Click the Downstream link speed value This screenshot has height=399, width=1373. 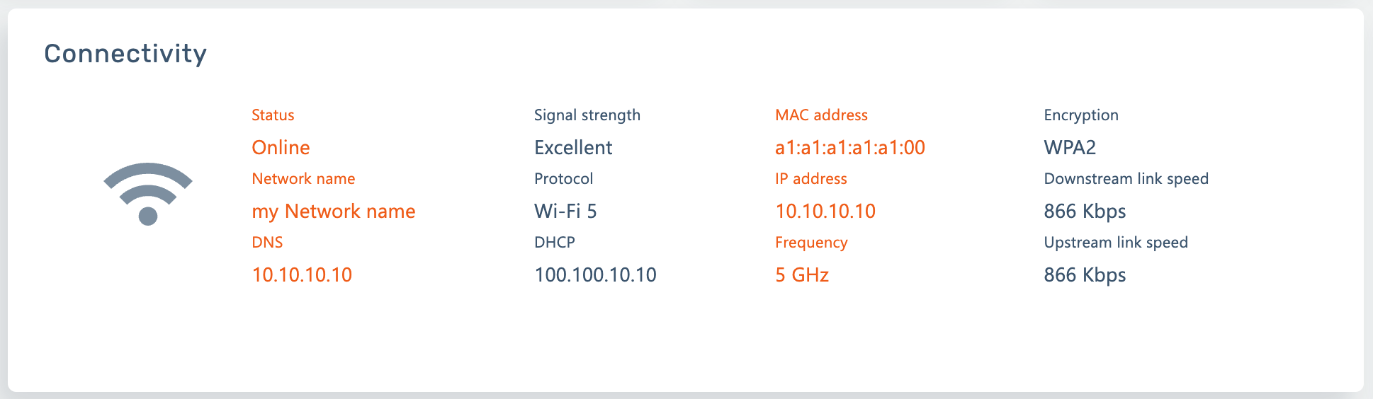[x=1085, y=211]
